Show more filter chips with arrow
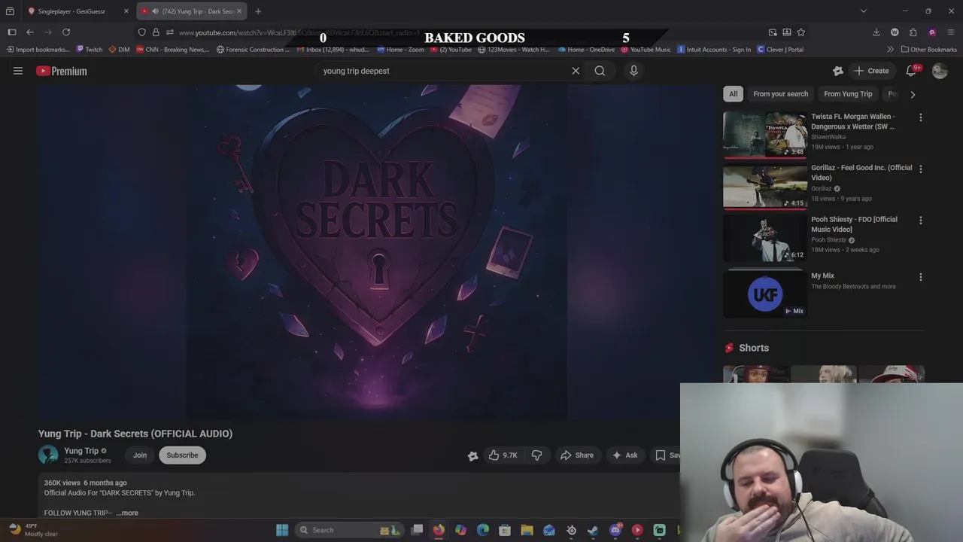 click(913, 95)
